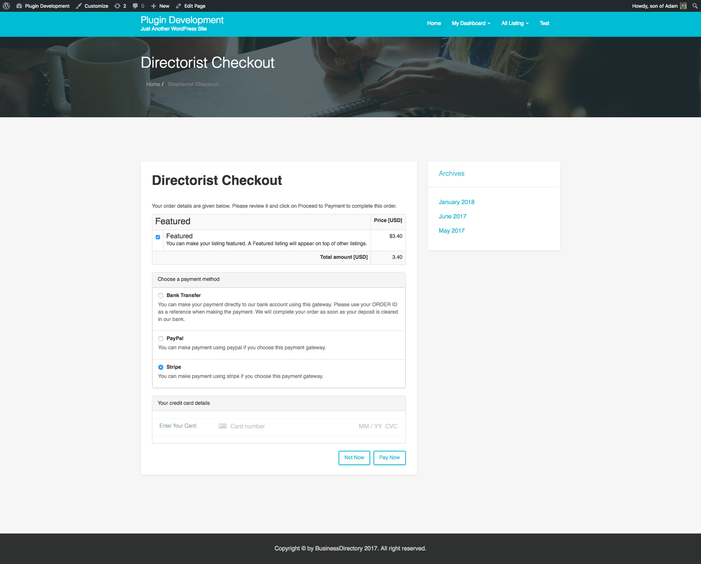Click the user avatar thumbnail
This screenshot has height=564, width=701.
point(683,6)
